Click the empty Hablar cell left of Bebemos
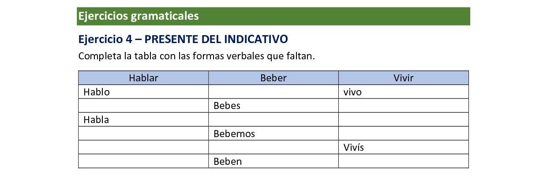This screenshot has height=178, width=547. tap(143, 134)
